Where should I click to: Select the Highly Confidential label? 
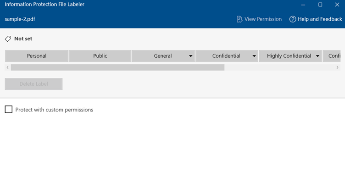click(x=289, y=56)
